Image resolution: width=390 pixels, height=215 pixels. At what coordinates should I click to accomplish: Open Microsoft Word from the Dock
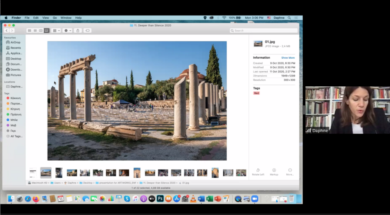201,199
